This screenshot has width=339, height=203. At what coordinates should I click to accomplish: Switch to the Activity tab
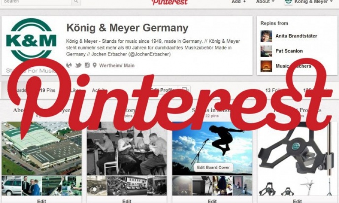click(x=100, y=90)
